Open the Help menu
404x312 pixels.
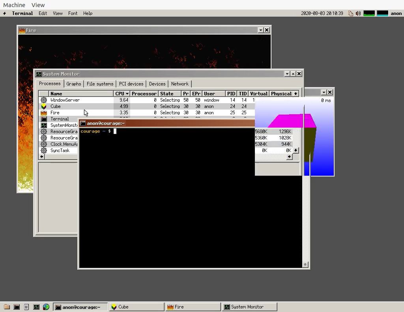point(88,13)
